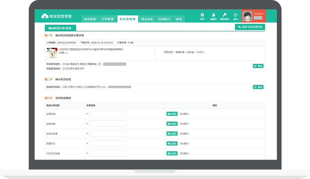Go to the 财务 tab
Image resolution: width=310 pixels, height=179 pixels.
coord(179,19)
